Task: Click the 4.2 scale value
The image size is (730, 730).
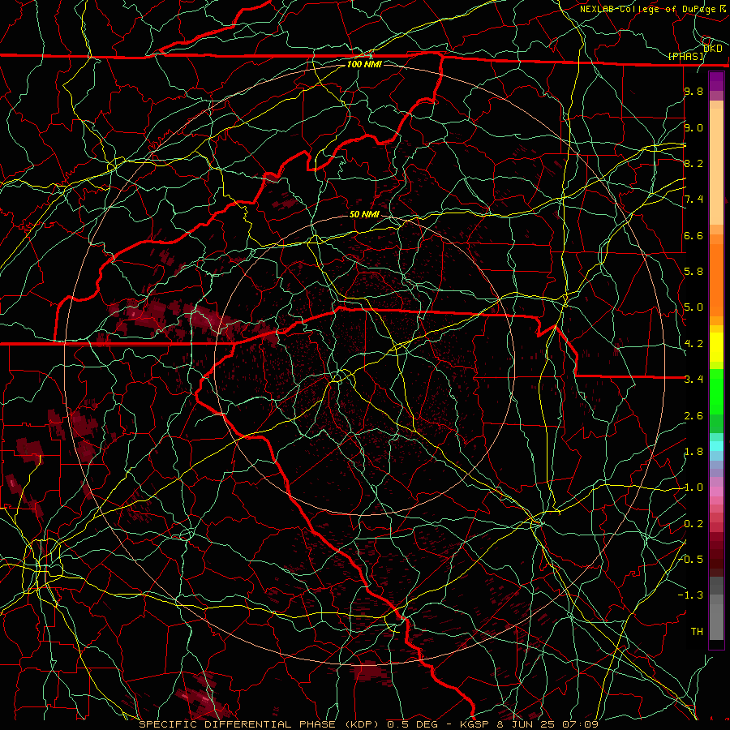Action: 693,344
